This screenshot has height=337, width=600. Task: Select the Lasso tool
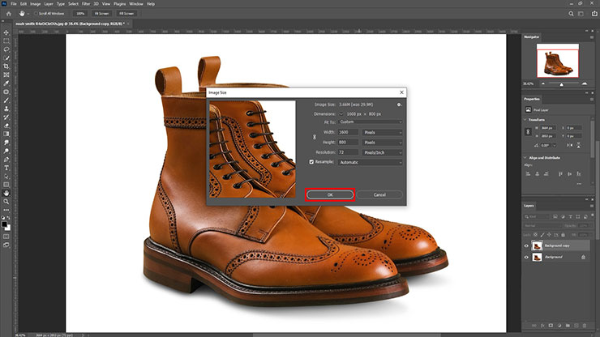[6, 49]
